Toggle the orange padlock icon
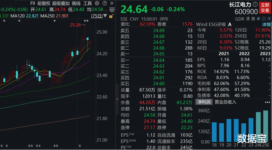Screen dimensions: 272x150 coord(111,16)
